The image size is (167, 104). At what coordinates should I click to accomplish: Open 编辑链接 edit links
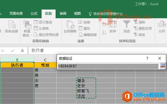[88, 35]
